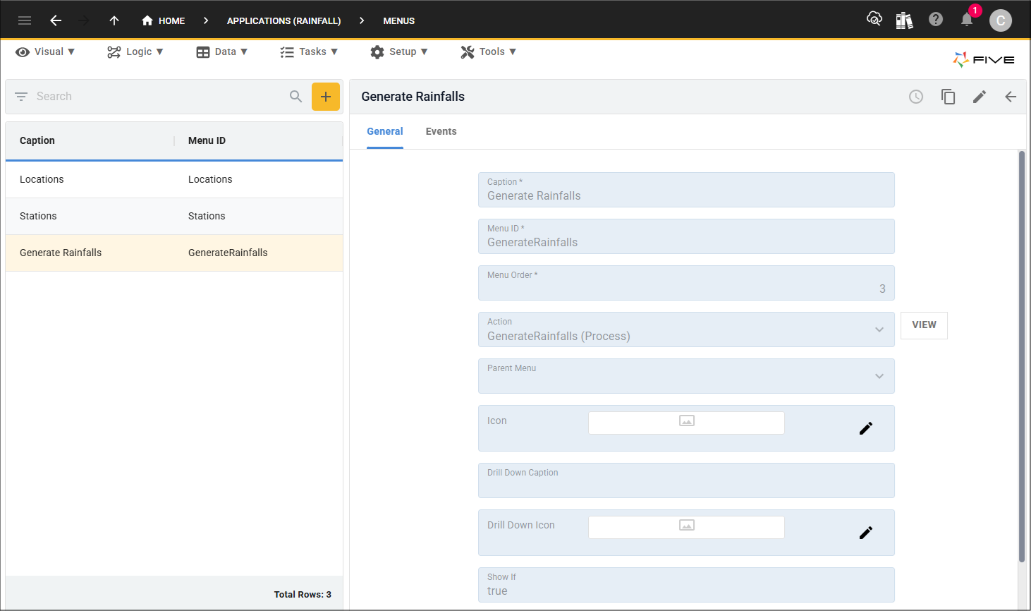Open the Data menu

(222, 52)
